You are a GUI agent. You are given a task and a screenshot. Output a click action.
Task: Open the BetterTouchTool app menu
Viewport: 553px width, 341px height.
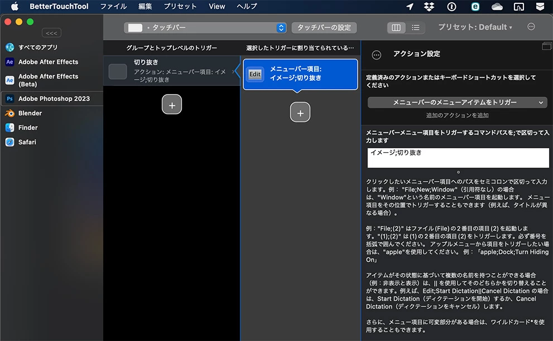click(59, 6)
